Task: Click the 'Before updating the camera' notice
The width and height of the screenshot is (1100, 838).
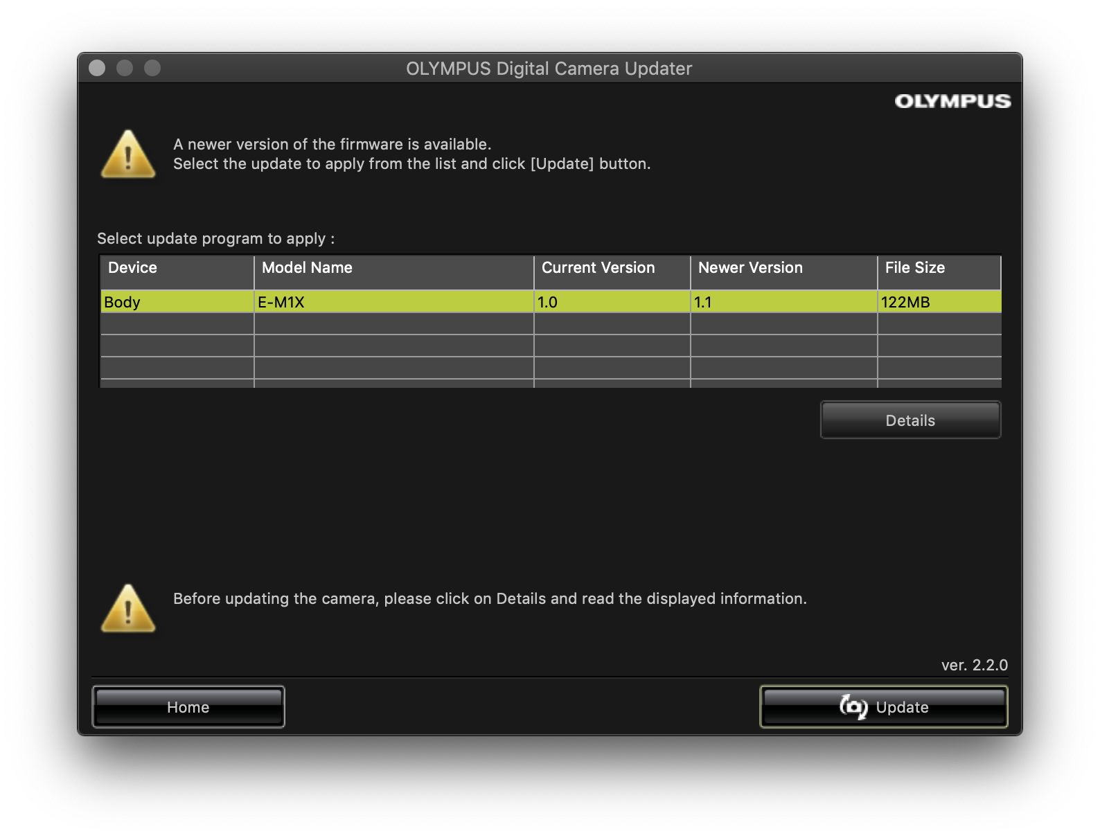Action: tap(490, 598)
